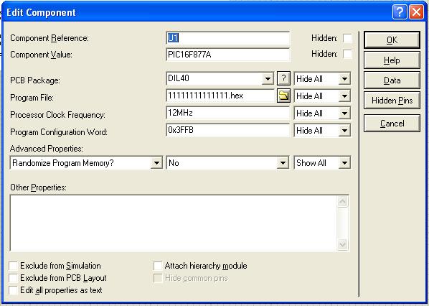This screenshot has width=429, height=306.
Task: Toggle Hidden checkbox for Component Reference
Action: pos(347,38)
